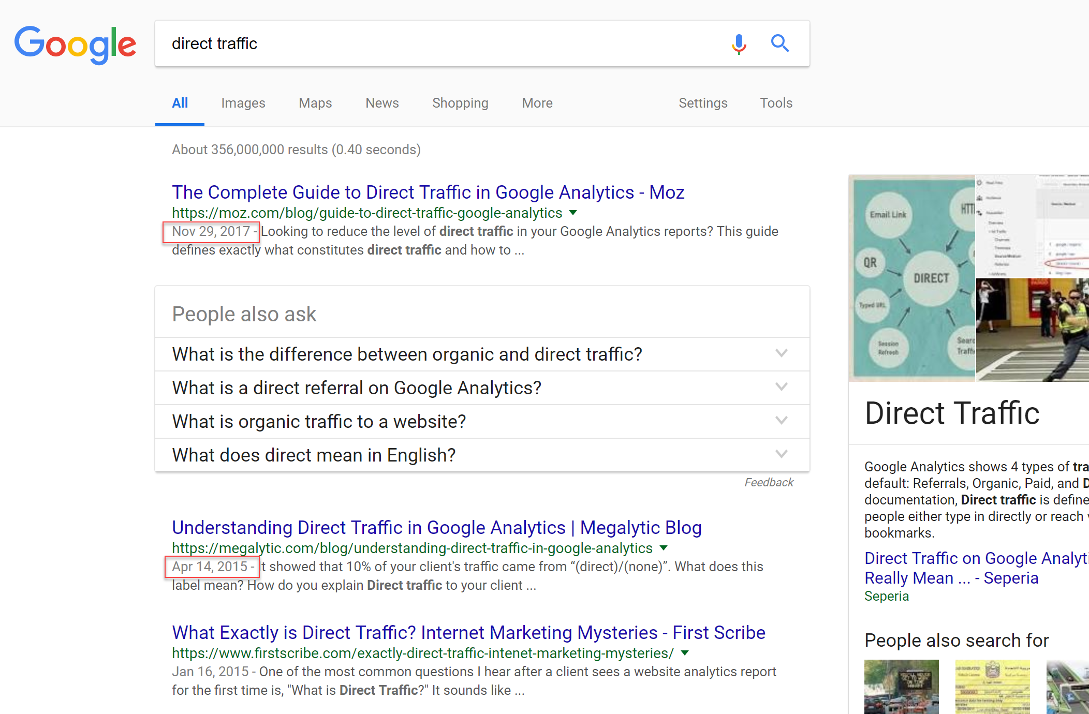Click the magnifying glass search icon
Image resolution: width=1089 pixels, height=714 pixels.
point(779,43)
